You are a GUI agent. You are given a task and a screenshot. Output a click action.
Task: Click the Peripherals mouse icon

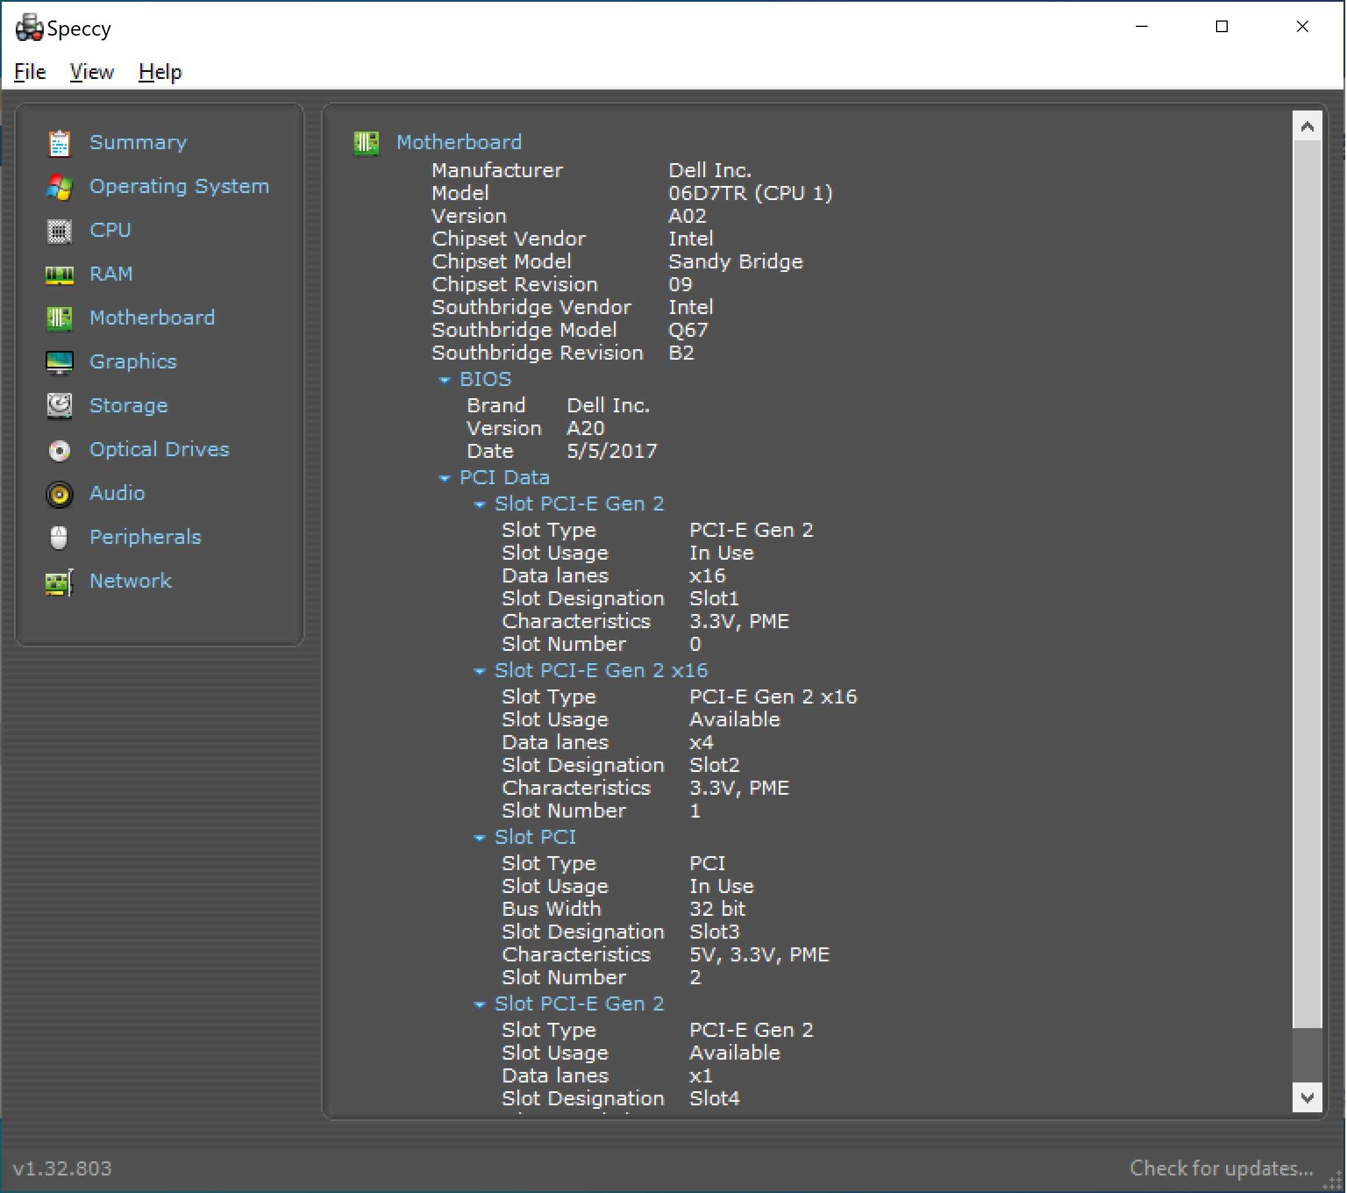59,538
